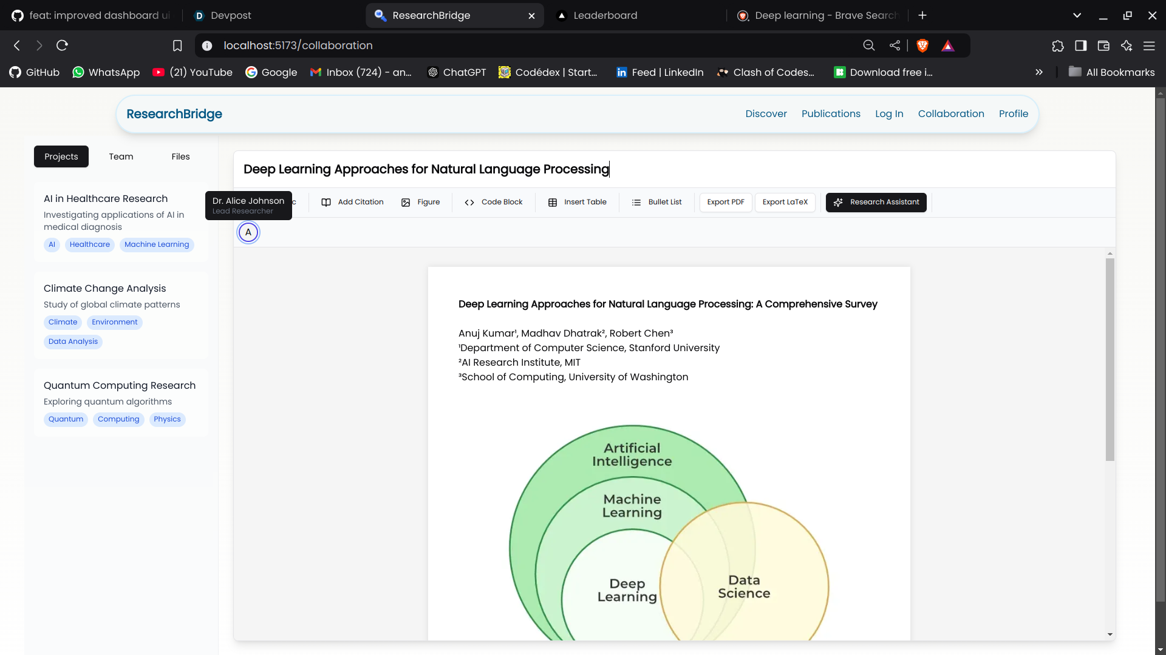Open Research Assistant sparkle button
Screen dimensions: 1166x655
tap(876, 203)
